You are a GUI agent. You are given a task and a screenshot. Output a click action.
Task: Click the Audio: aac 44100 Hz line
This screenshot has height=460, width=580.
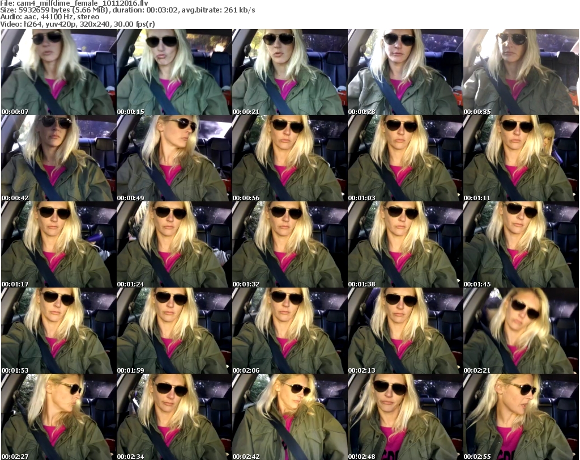50,17
